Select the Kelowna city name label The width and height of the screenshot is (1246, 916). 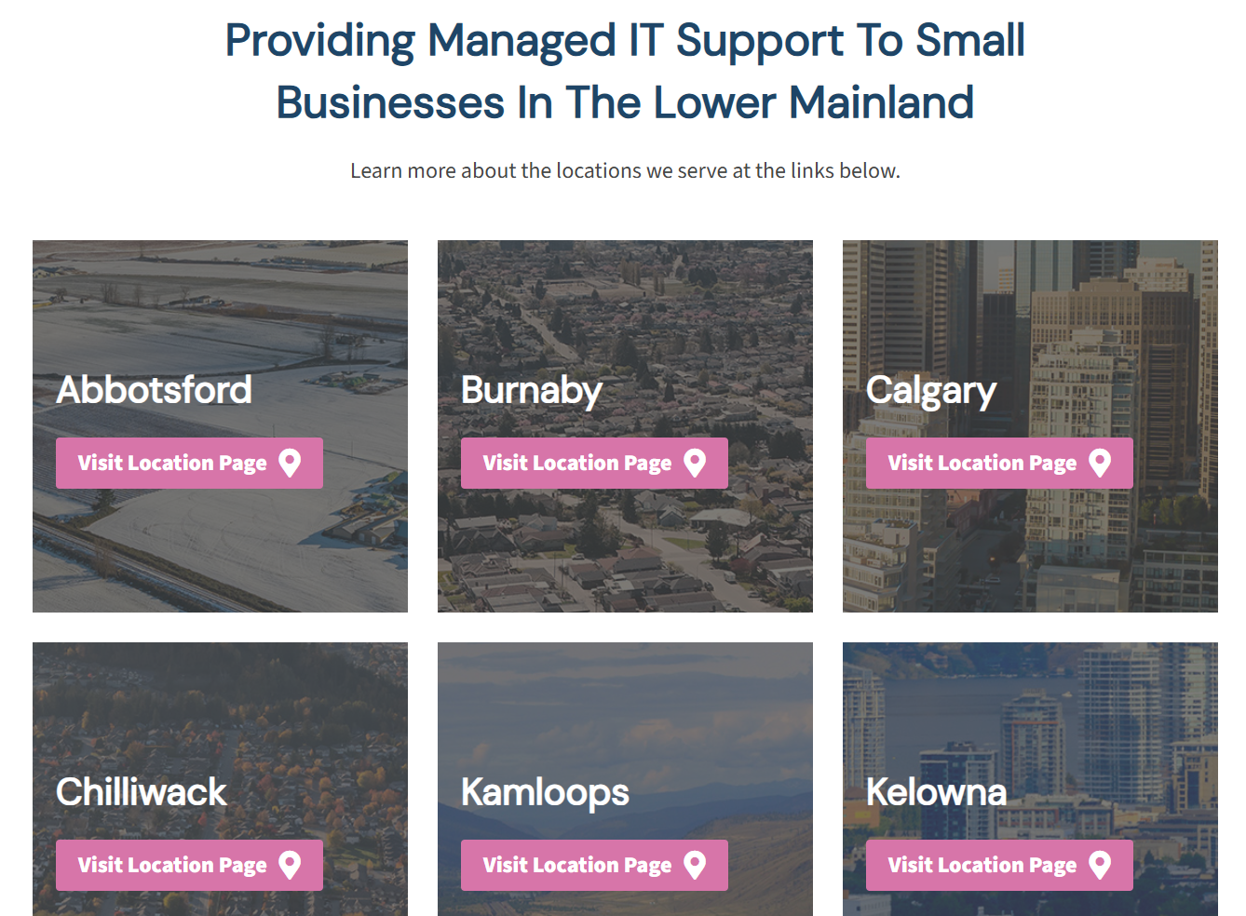click(x=936, y=792)
